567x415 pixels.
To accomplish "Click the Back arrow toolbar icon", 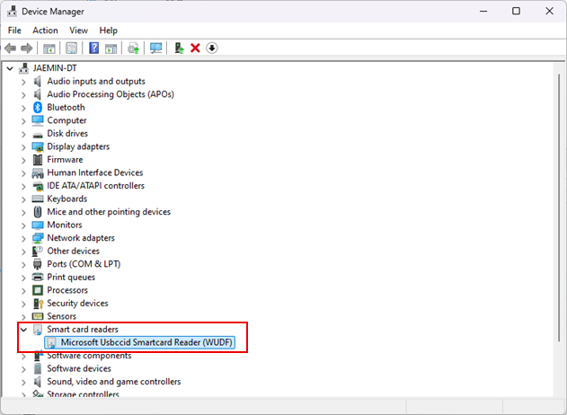I will (11, 49).
